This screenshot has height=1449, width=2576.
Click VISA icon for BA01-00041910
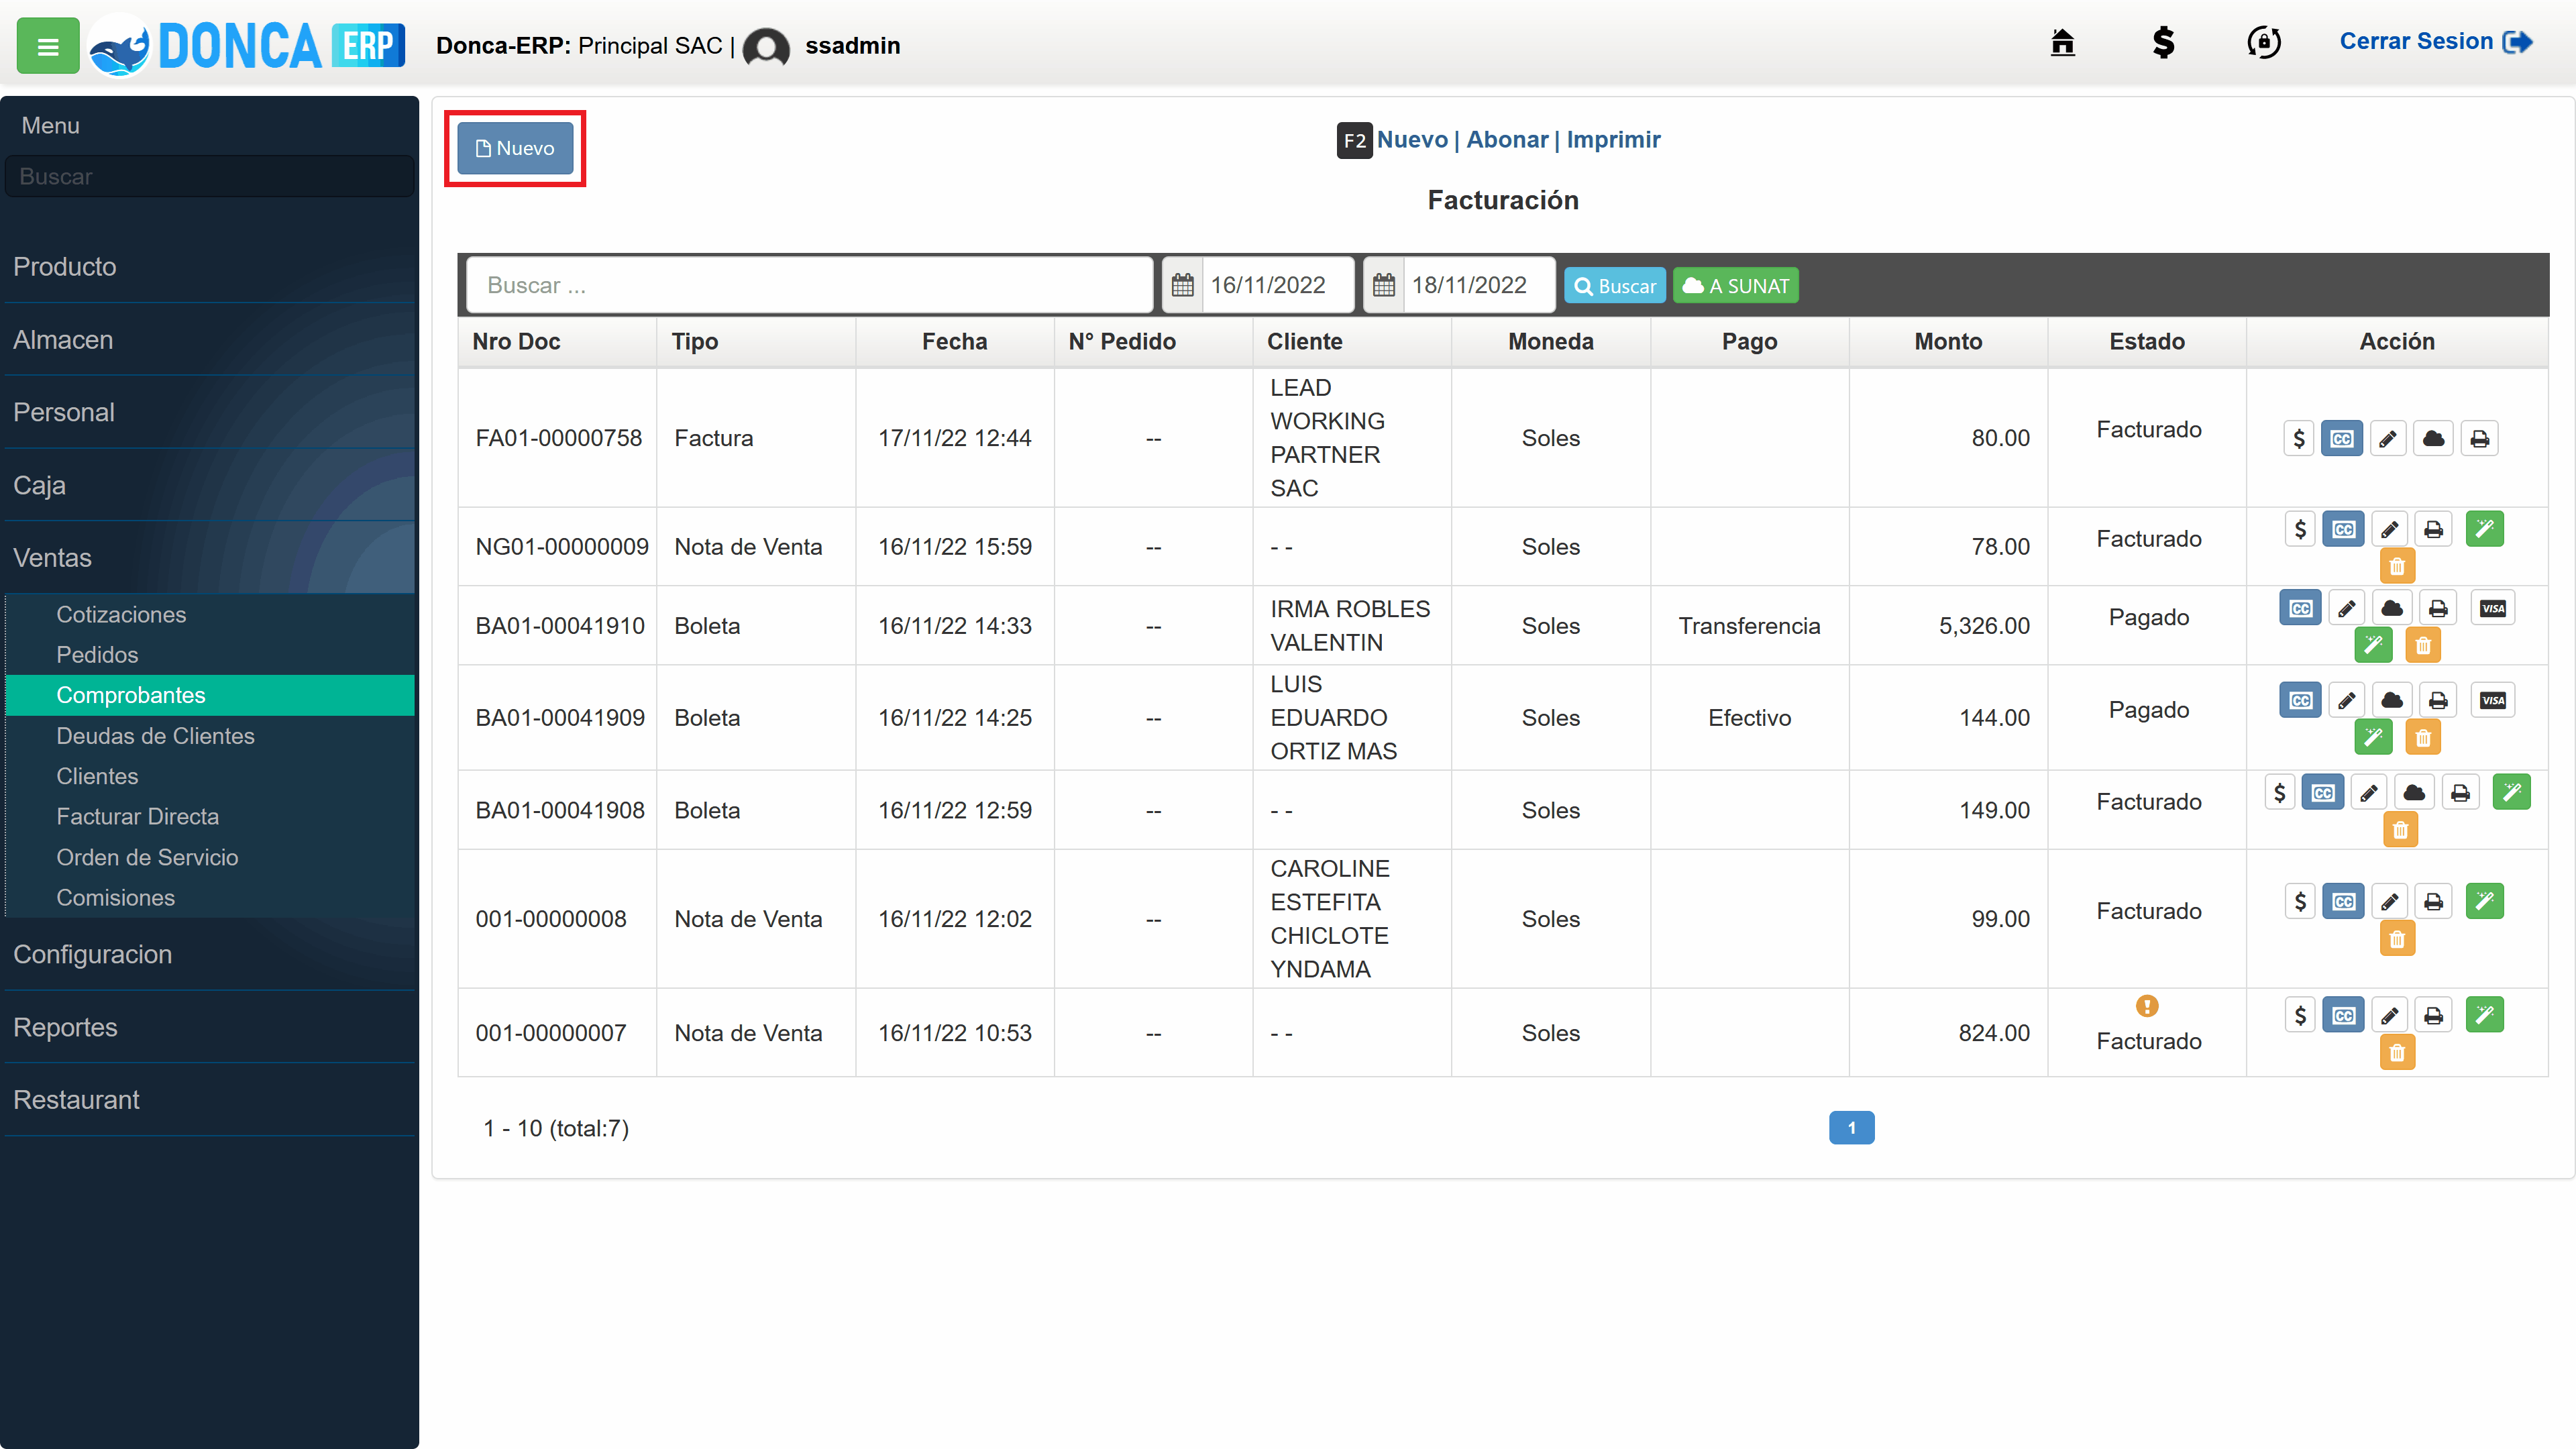click(2493, 608)
